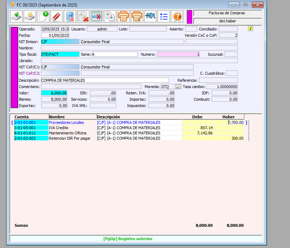This screenshot has width=290, height=248.
Task: Click the Facturas de Compras button
Action: click(227, 13)
